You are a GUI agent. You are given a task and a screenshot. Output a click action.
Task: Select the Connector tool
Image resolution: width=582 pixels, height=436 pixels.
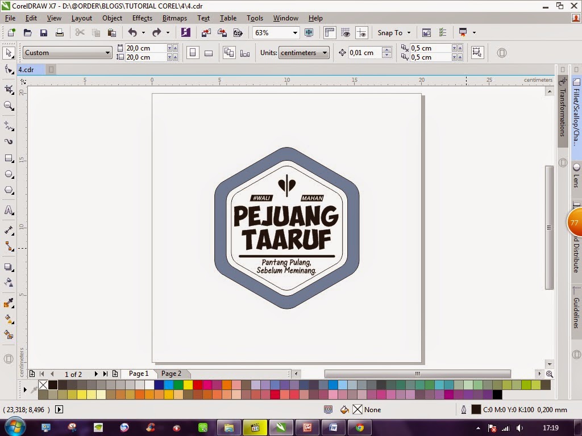pos(9,246)
